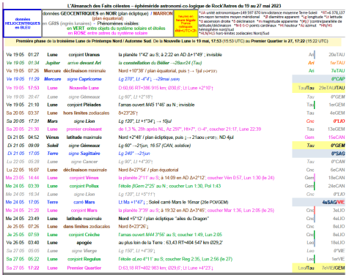Image resolution: width=352 pixels, height=275 pixels.
Task: Select the '0°SAG' highlighted cell for Terre
Action: point(338,154)
